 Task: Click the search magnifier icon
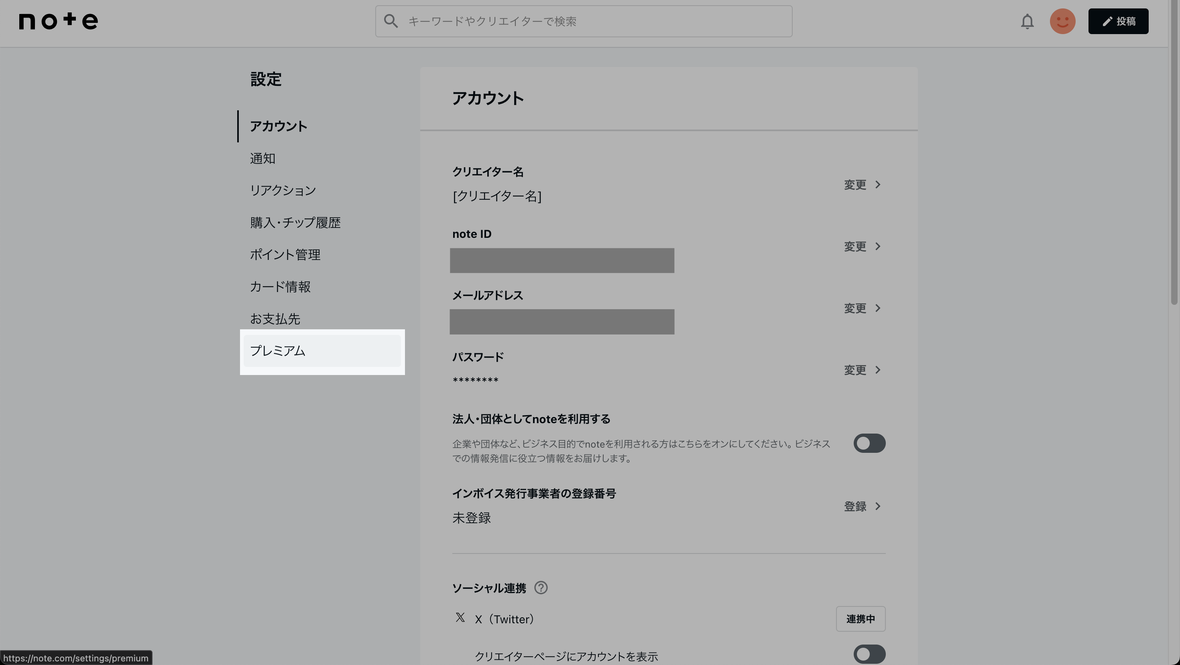391,21
